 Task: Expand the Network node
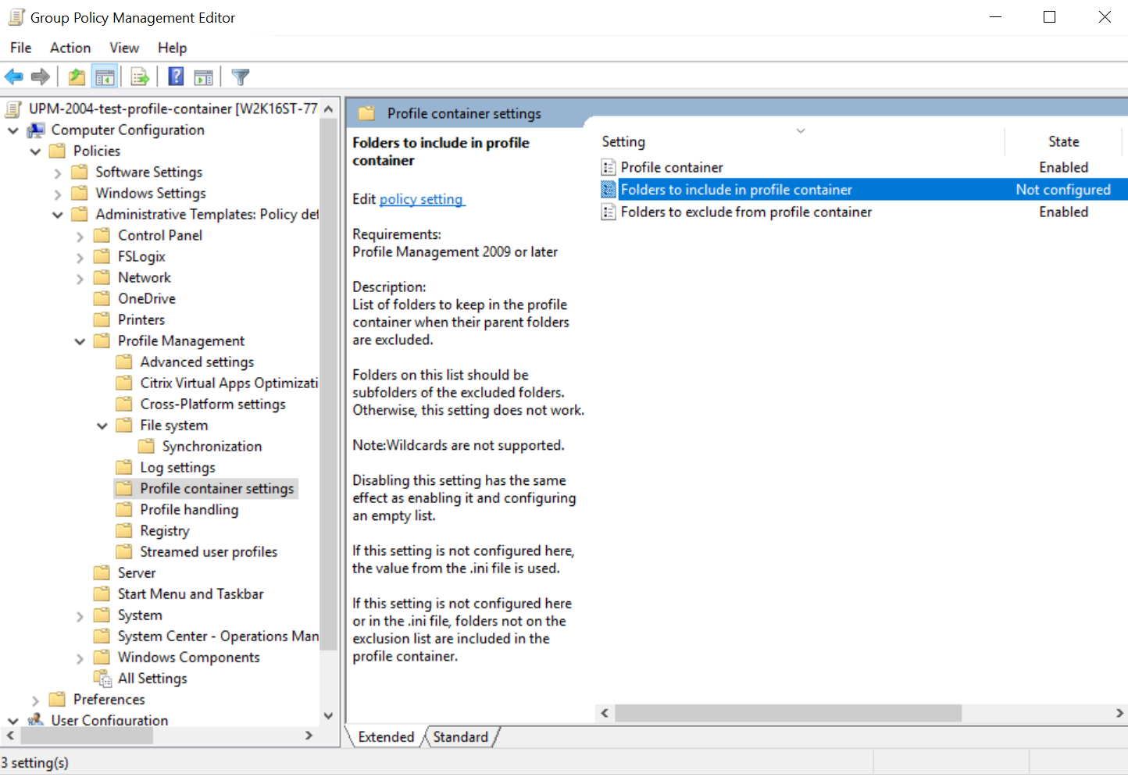(x=80, y=278)
